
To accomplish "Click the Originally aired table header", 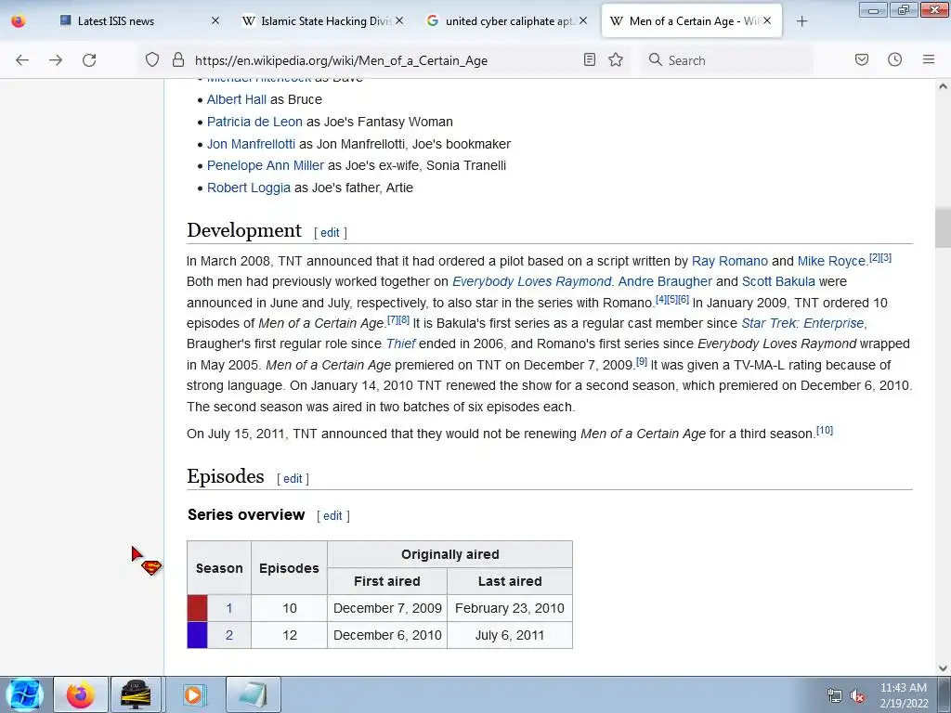I will pos(450,554).
